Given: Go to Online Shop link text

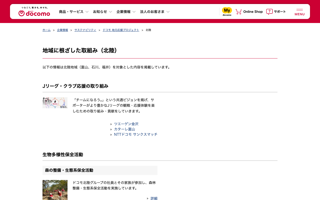Looking at the screenshot, I should pos(253,11).
